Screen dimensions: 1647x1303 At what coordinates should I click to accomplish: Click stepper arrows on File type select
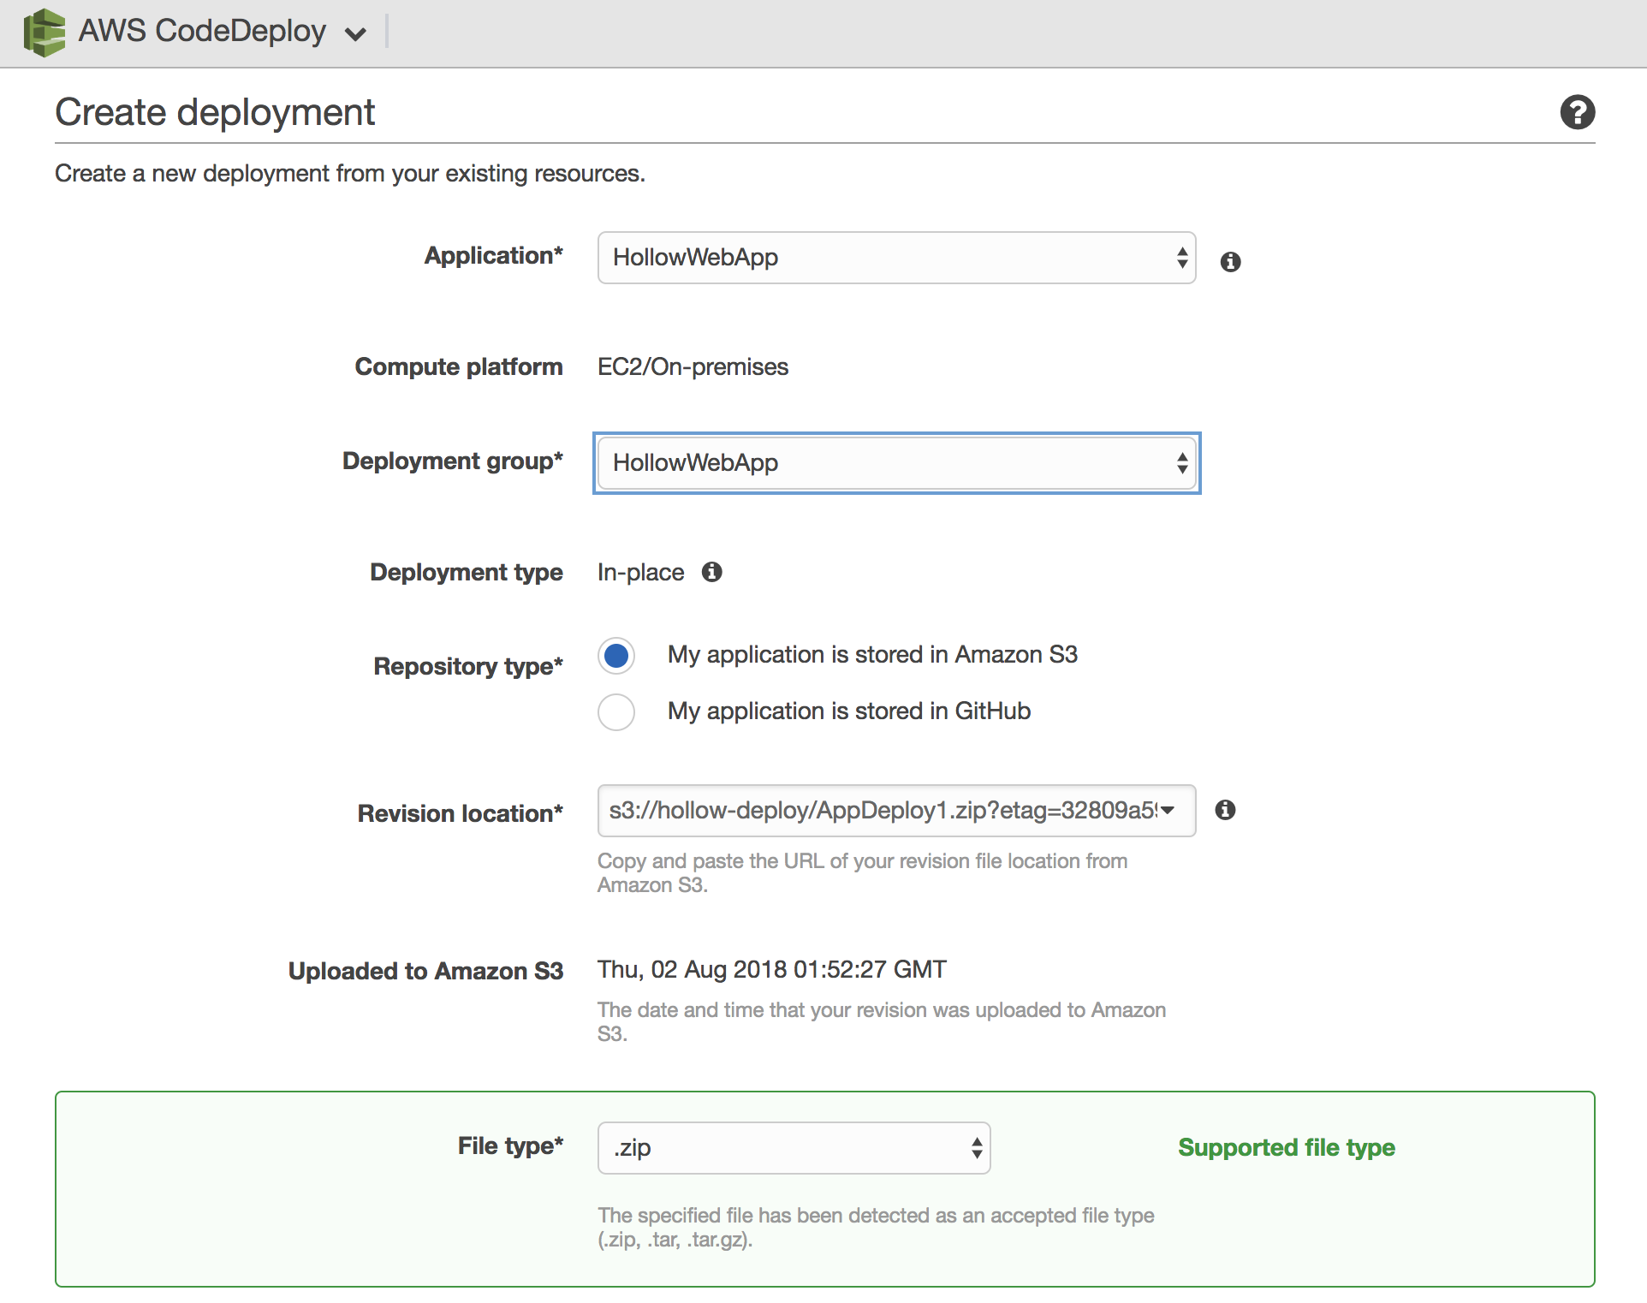click(x=976, y=1148)
